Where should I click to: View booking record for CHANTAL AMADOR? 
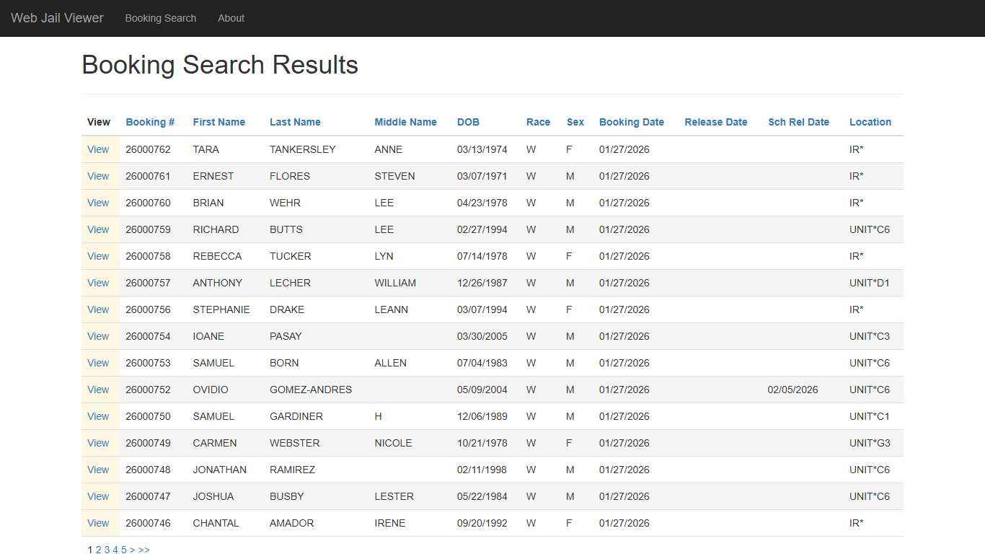[x=98, y=523]
